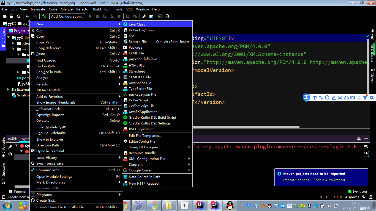Open the Project Structure toolbar icon
The width and height of the screenshot is (376, 211).
pos(151,16)
